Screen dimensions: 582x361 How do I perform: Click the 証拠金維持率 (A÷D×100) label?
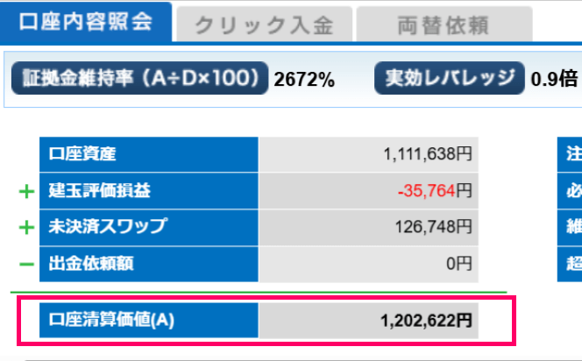point(139,79)
